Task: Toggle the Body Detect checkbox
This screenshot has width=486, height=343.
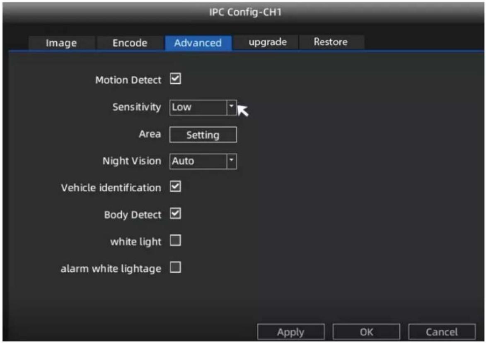Action: point(175,213)
